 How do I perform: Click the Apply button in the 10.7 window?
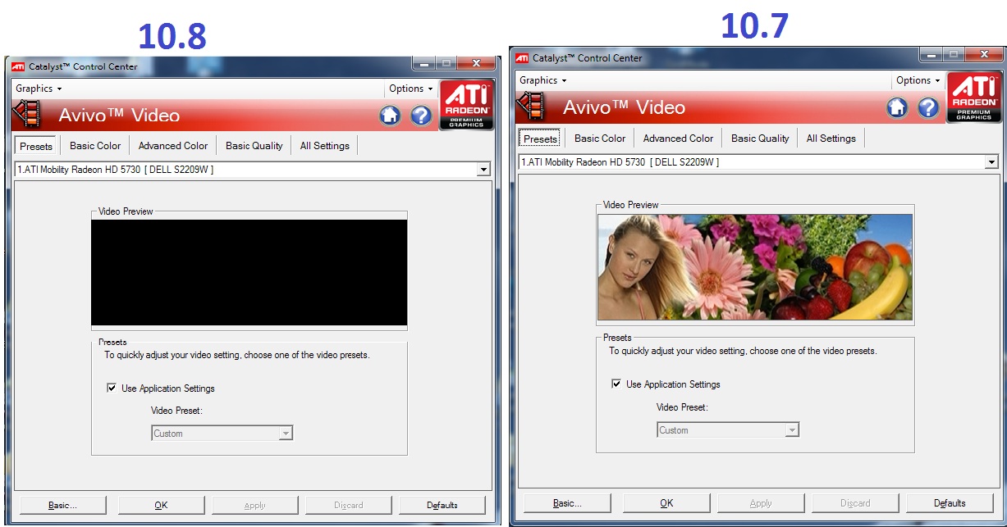point(761,502)
